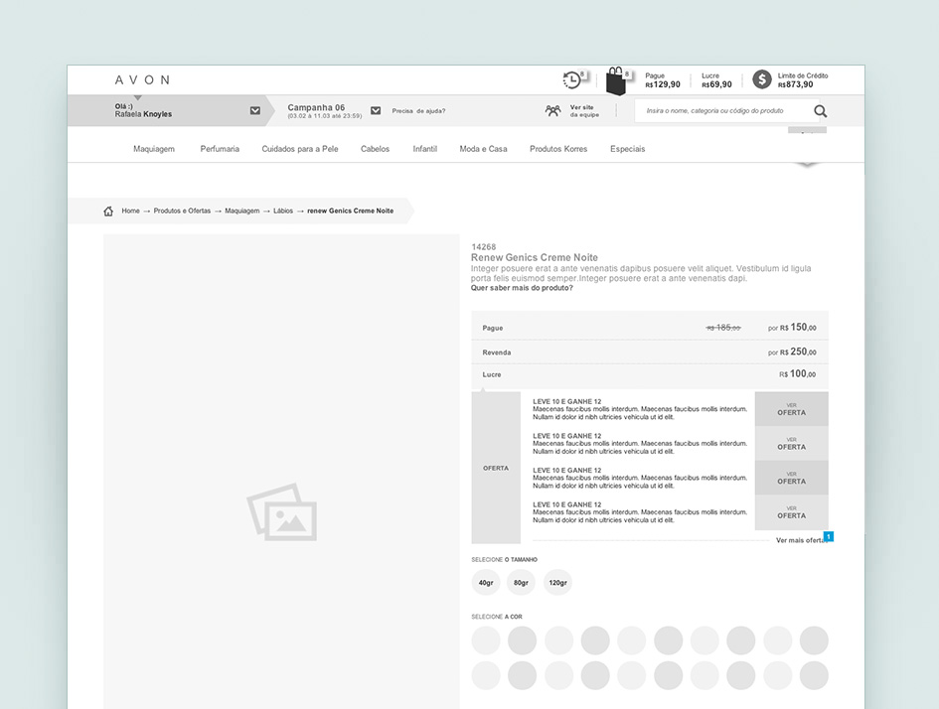Open the Cuidados para a Pele menu

coord(300,149)
